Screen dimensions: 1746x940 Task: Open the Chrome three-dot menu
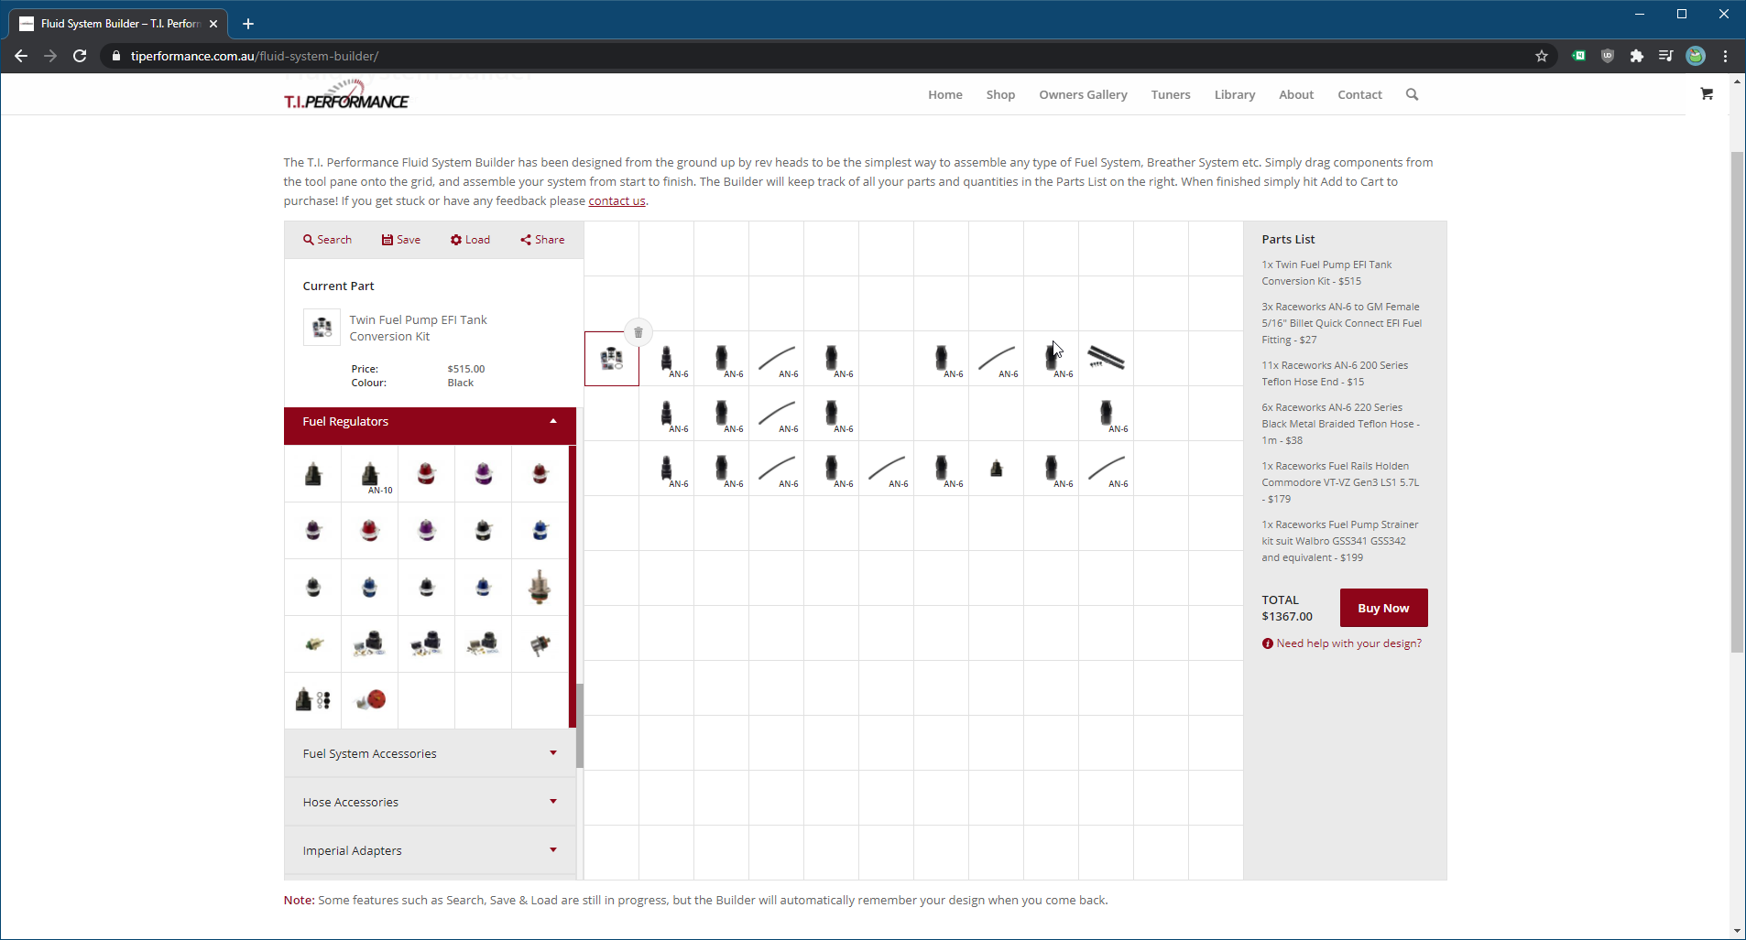(1726, 56)
